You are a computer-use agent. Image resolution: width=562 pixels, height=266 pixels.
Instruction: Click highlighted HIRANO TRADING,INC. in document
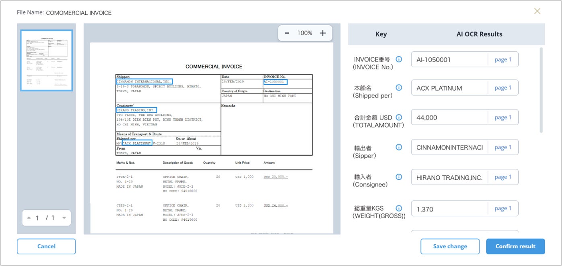pyautogui.click(x=136, y=110)
